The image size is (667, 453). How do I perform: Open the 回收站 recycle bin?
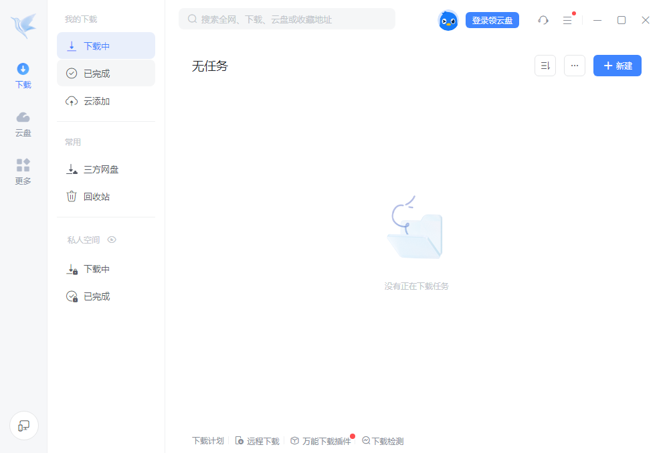[106, 197]
